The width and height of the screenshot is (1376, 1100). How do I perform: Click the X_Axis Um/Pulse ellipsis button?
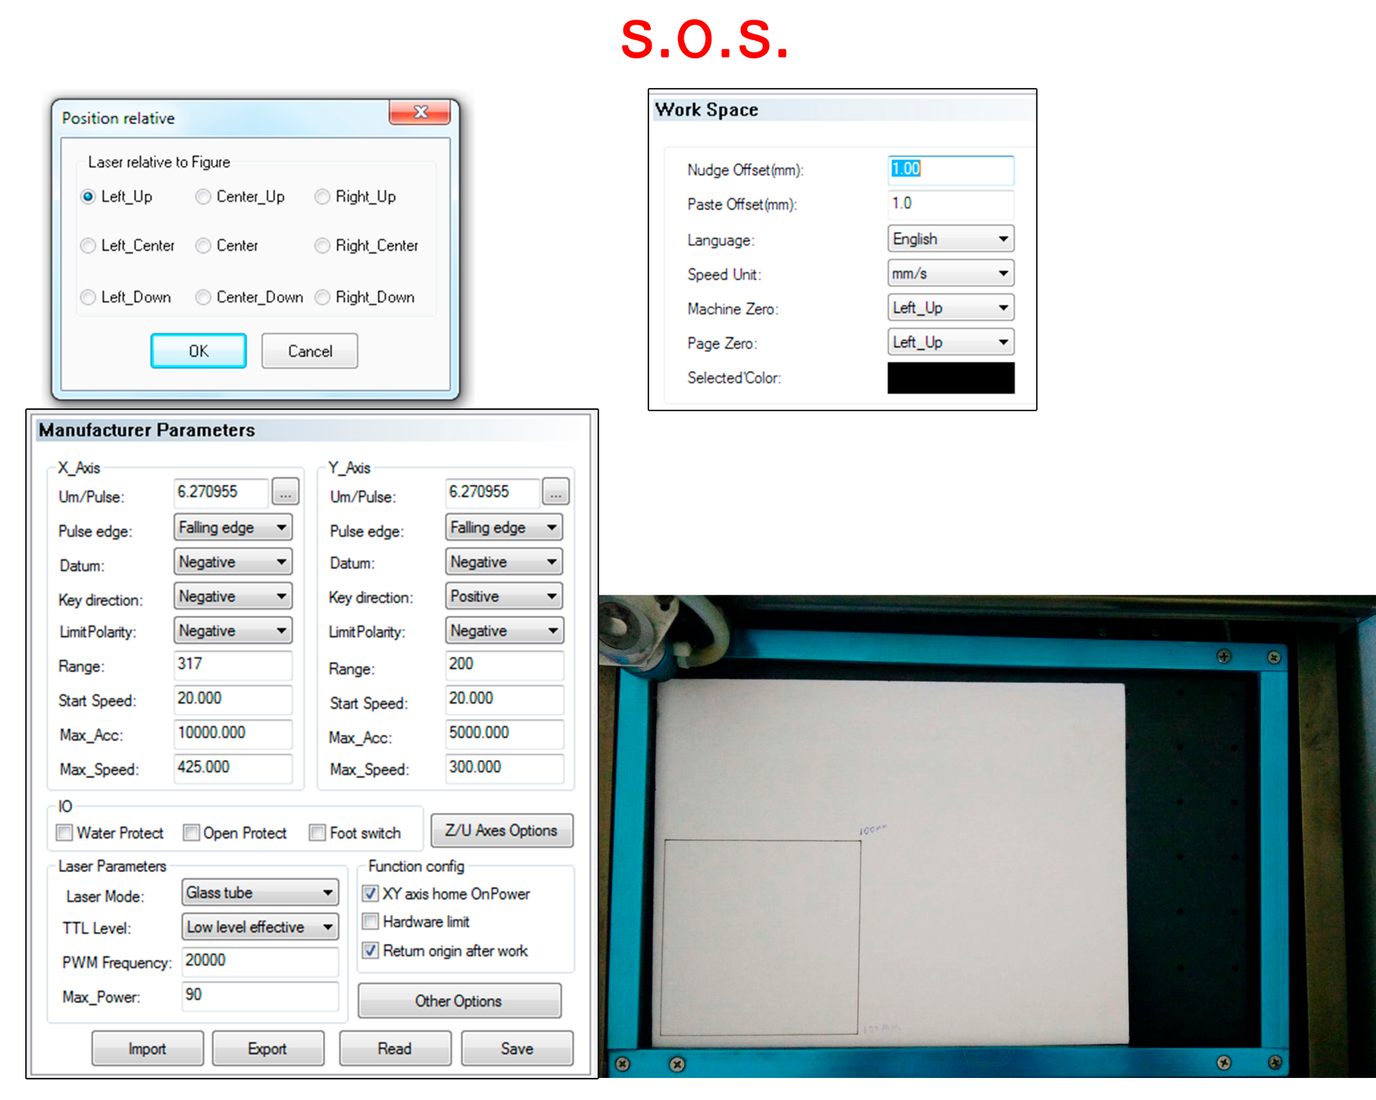285,493
